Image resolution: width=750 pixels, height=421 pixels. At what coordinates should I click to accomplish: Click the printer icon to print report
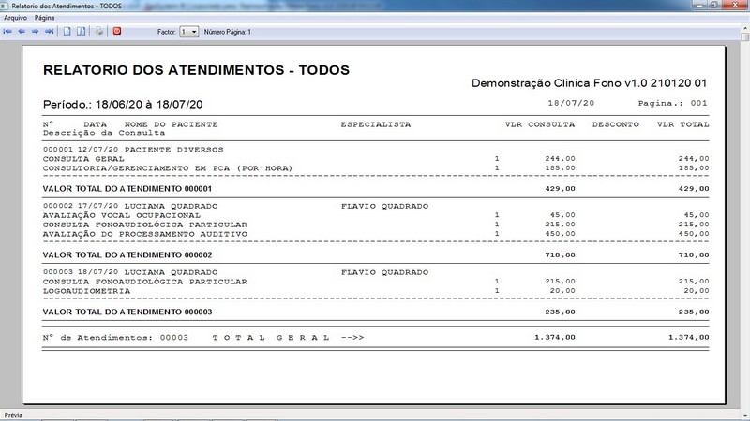coord(98,31)
